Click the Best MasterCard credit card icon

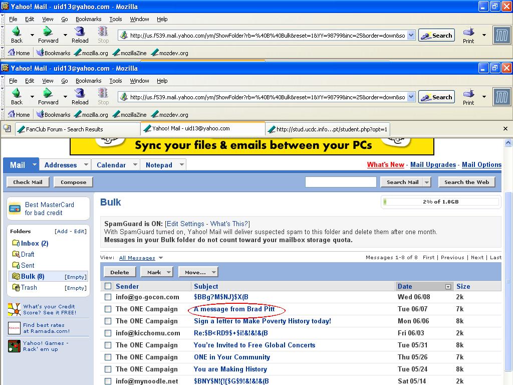click(15, 209)
